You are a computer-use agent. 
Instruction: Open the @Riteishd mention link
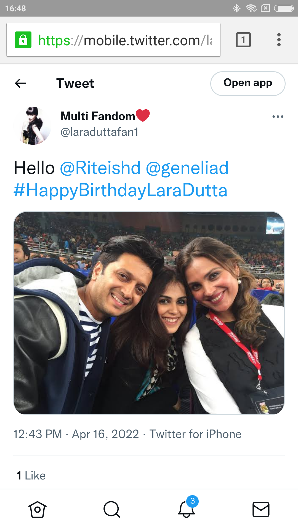coord(100,168)
